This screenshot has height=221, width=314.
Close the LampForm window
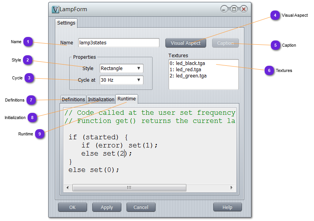244,9
